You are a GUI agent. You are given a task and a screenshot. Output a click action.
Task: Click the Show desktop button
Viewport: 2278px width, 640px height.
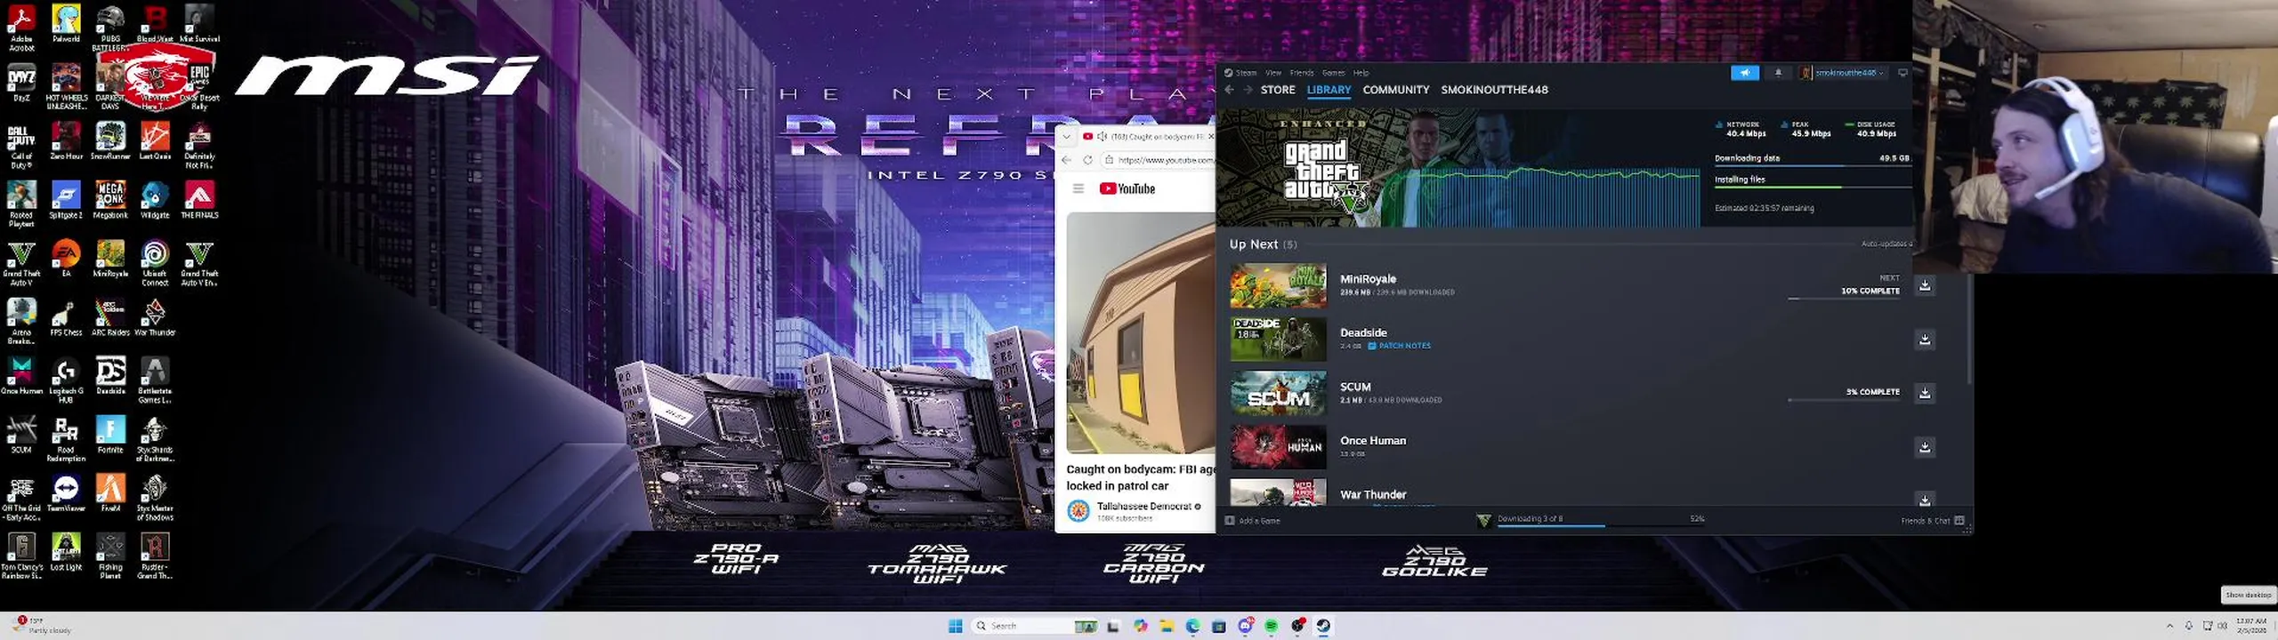tap(2274, 626)
